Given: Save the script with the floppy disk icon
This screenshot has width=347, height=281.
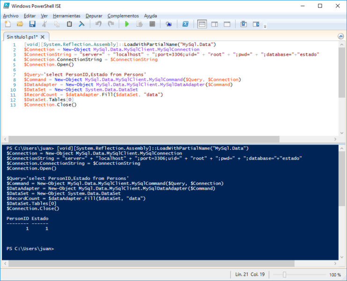Looking at the screenshot, I should [x=32, y=24].
